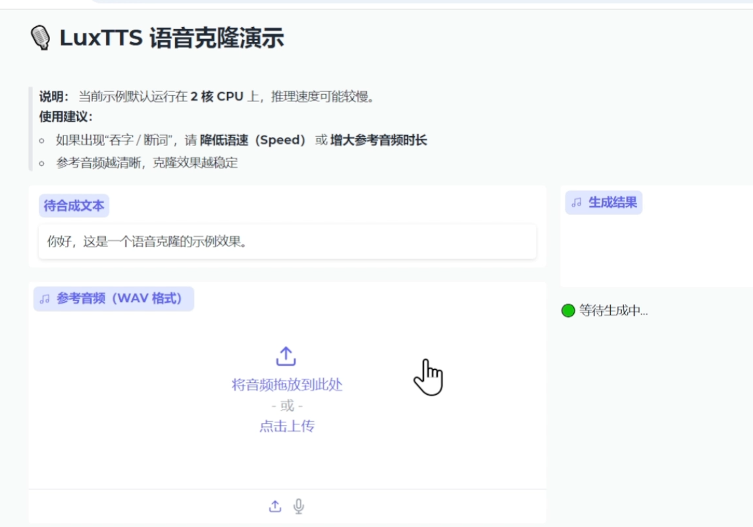Click the 等待生成中... status text
Screen dimensions: 753x527
(x=613, y=311)
